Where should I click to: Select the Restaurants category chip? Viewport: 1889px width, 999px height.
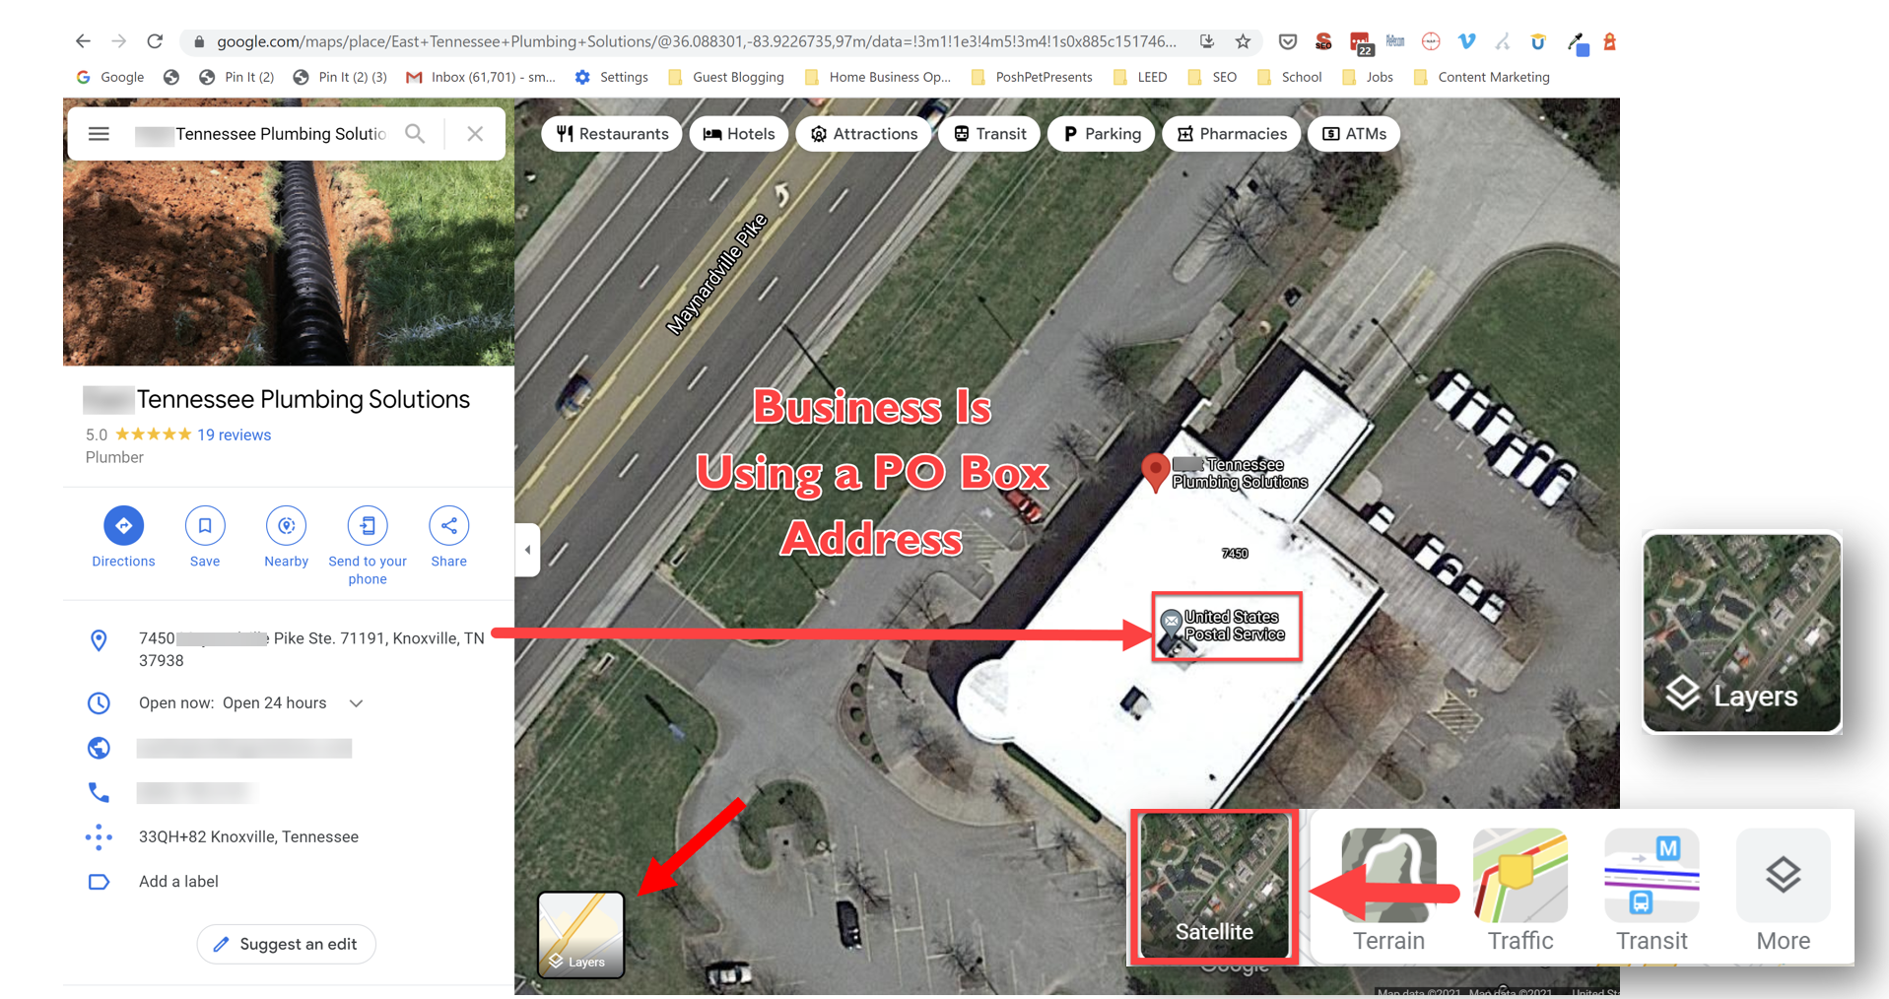[x=612, y=134]
